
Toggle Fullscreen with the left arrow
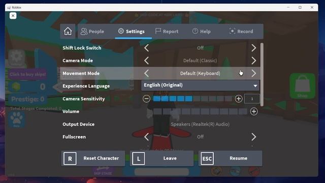(146, 137)
